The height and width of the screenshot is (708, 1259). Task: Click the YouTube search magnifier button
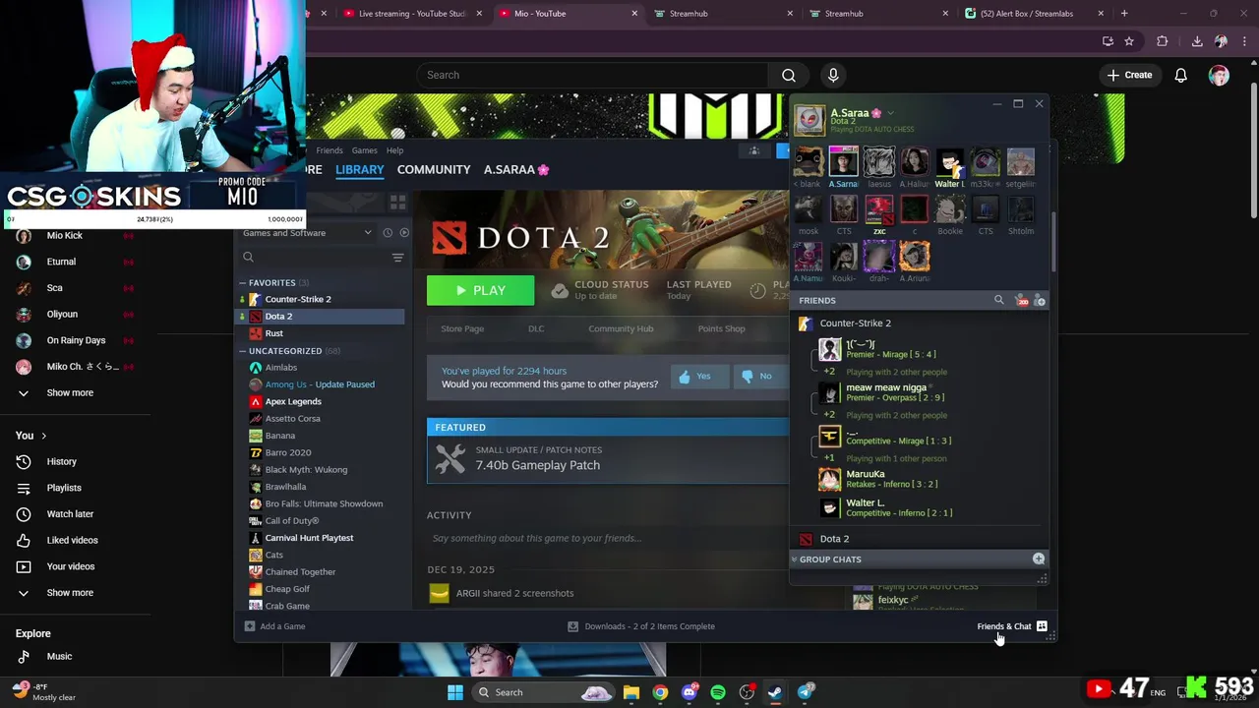click(x=788, y=75)
